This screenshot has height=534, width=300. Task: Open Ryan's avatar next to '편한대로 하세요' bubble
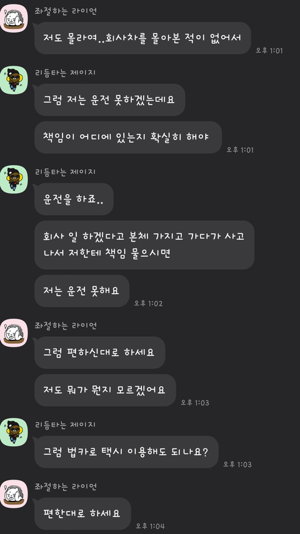coord(14,494)
